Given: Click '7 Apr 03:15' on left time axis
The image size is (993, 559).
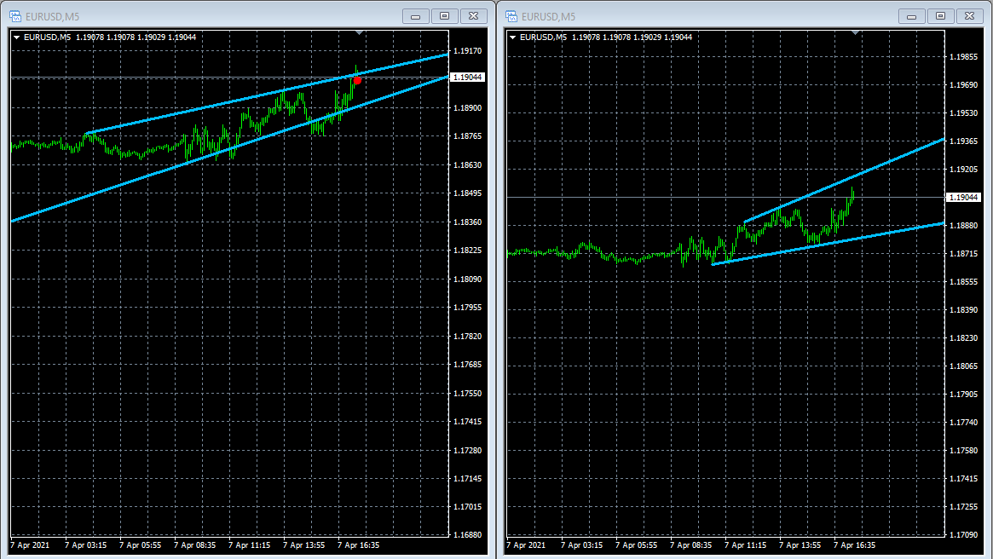Looking at the screenshot, I should point(86,545).
